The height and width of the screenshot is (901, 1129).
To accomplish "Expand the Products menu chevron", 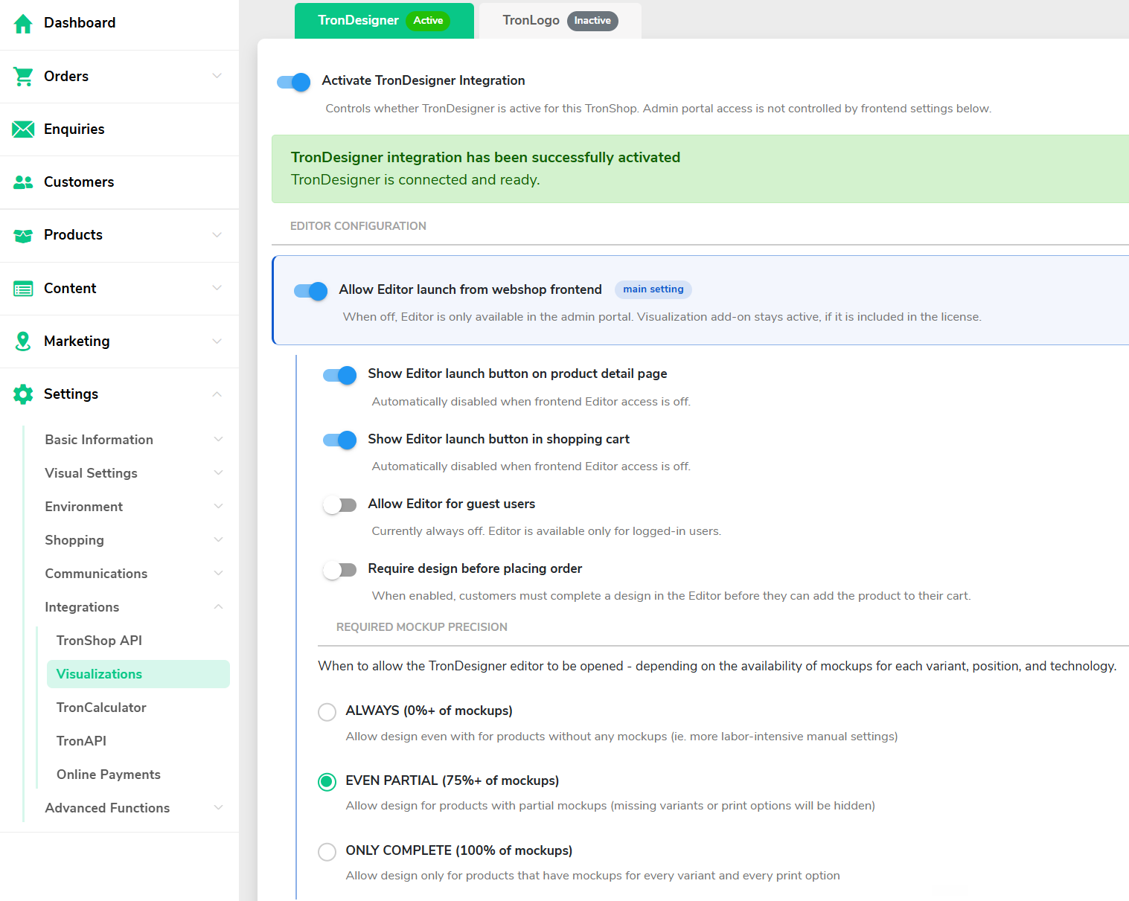I will (217, 235).
